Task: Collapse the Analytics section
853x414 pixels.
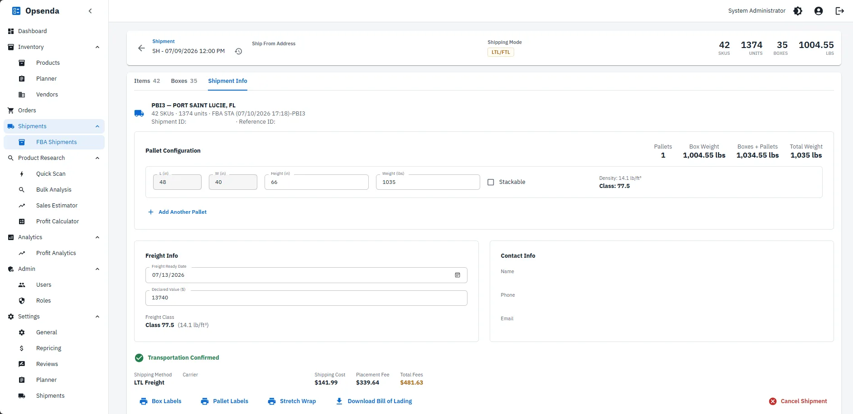Action: click(97, 237)
